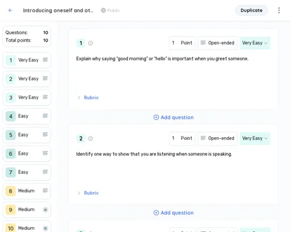This screenshot has width=290, height=232.
Task: Click the globe icon next to Public
Action: pos(103,10)
